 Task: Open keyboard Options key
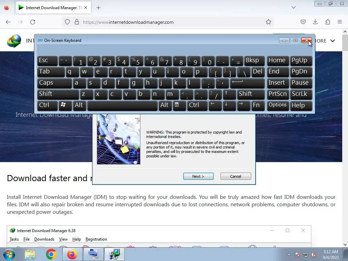pyautogui.click(x=278, y=105)
